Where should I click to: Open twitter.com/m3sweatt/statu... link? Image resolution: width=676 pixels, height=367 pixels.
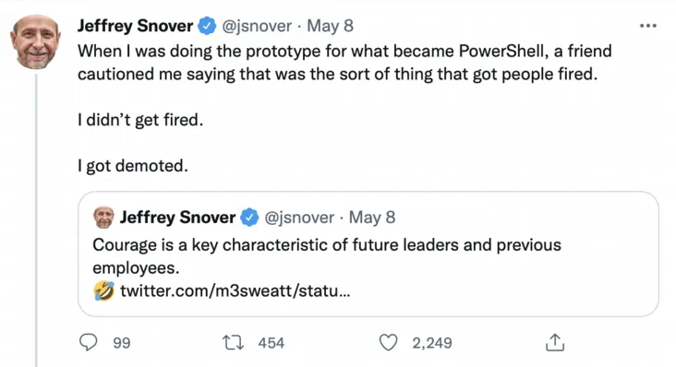point(235,290)
